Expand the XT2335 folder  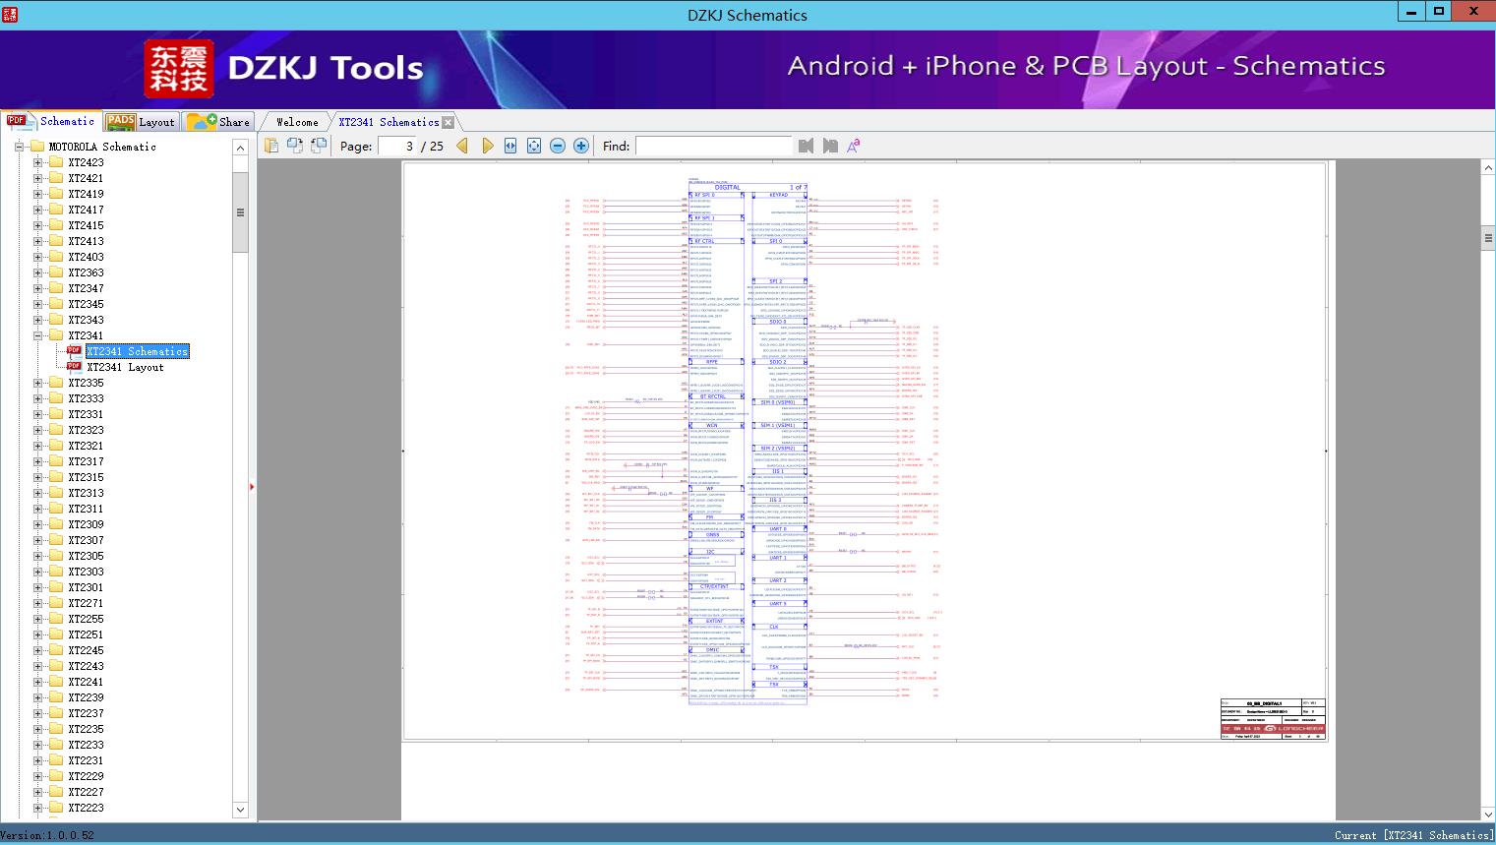pyautogui.click(x=37, y=383)
